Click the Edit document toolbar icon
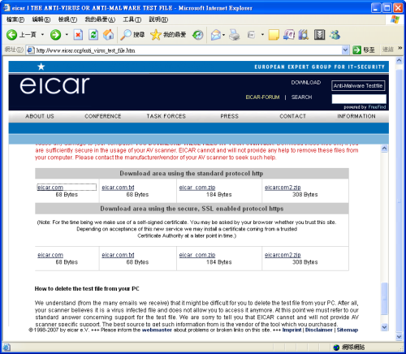This screenshot has height=354, width=406. coord(251,35)
